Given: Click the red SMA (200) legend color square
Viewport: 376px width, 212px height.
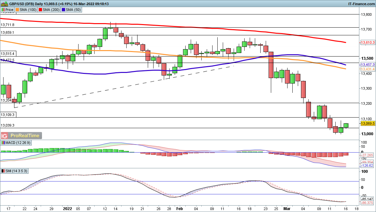Looking at the screenshot, I should point(40,10).
